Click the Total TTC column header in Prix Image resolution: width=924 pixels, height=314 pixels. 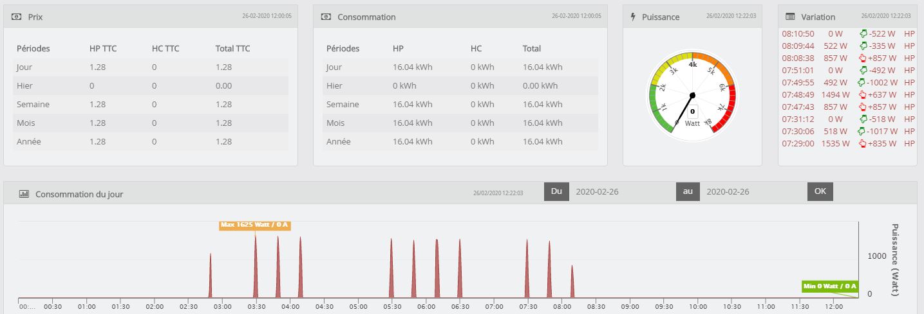point(232,49)
